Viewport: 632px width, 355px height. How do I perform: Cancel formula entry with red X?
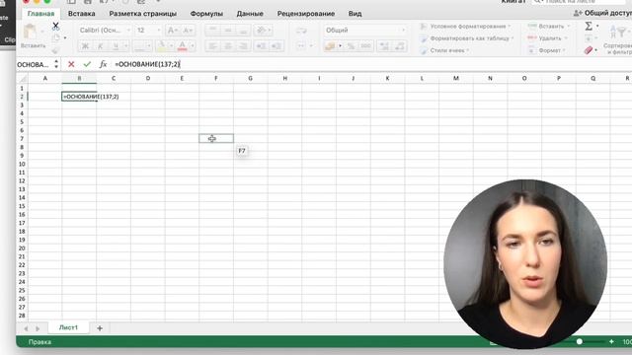71,64
